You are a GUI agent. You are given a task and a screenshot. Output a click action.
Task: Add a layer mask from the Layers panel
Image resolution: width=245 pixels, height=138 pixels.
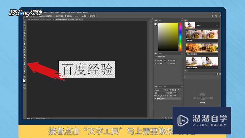pos(168,118)
